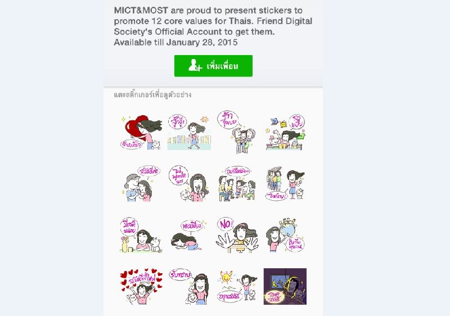Select the สู้สู้ sunny city walk sticker
This screenshot has height=316, width=450.
click(189, 132)
